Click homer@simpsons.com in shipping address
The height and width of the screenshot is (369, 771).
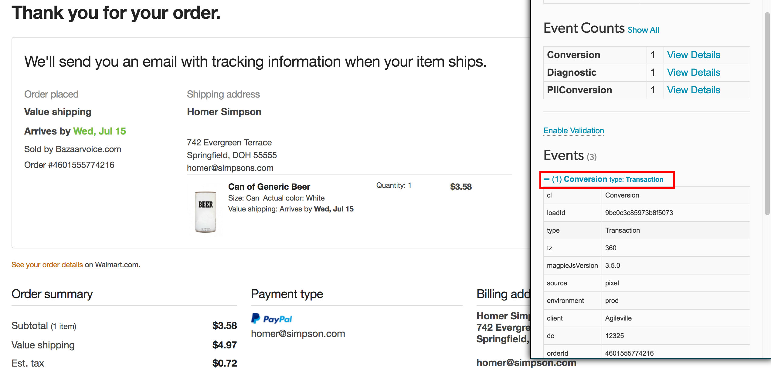(230, 168)
